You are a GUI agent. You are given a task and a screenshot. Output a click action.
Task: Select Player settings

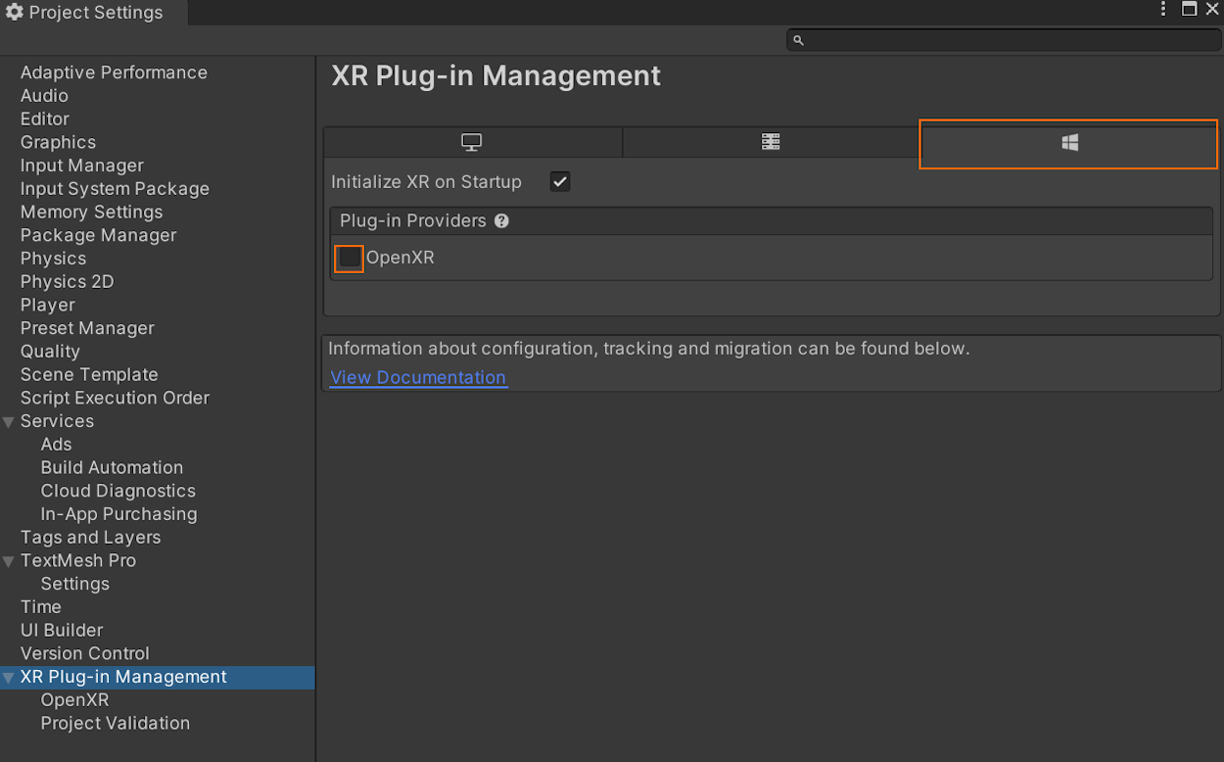(47, 306)
